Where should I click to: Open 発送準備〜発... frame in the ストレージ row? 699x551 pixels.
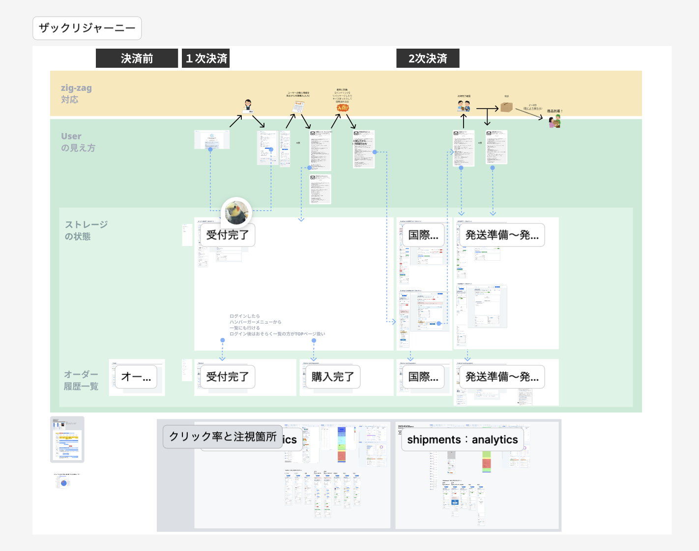click(x=502, y=235)
